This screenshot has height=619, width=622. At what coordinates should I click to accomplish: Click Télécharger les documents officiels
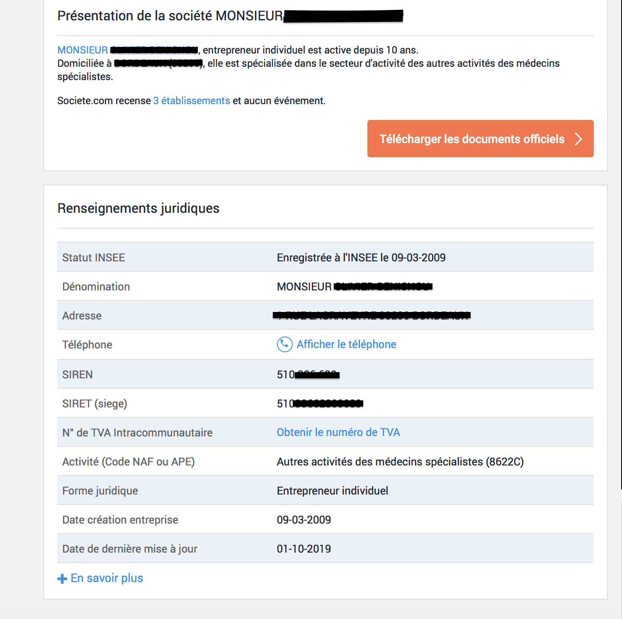click(481, 139)
